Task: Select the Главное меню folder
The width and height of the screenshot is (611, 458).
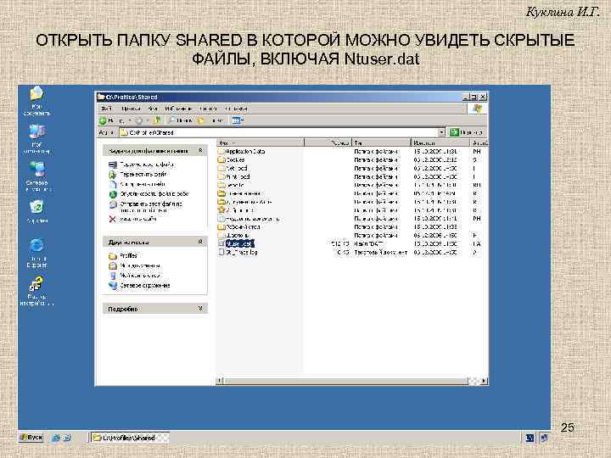Action: click(239, 193)
